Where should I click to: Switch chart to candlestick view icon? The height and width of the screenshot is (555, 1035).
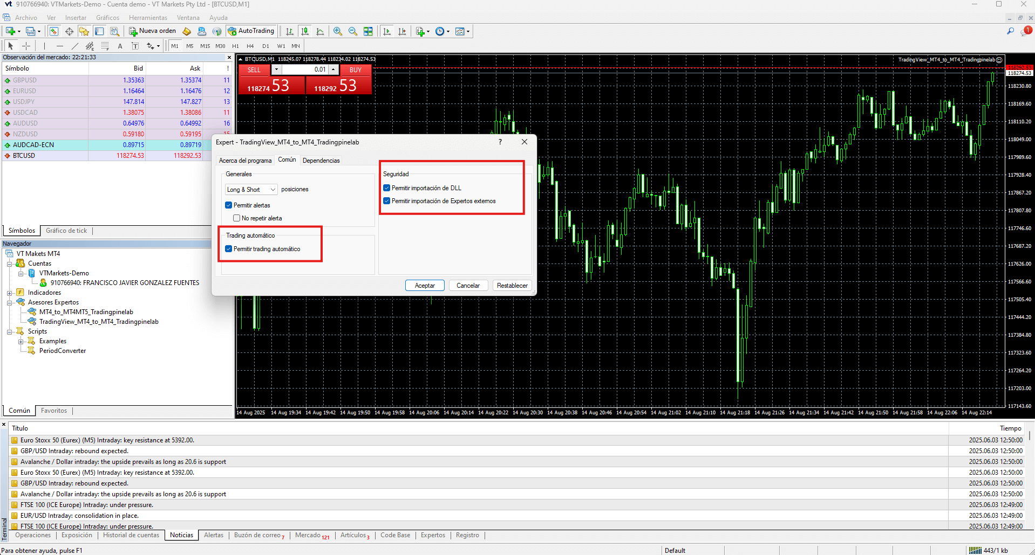click(305, 31)
